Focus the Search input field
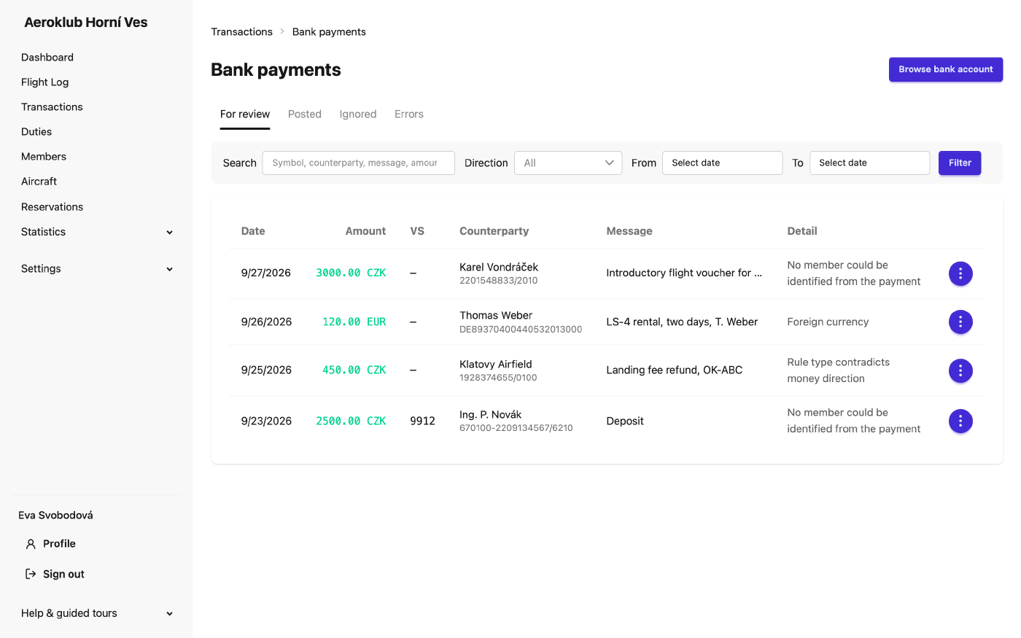1021x638 pixels. pyautogui.click(x=359, y=163)
